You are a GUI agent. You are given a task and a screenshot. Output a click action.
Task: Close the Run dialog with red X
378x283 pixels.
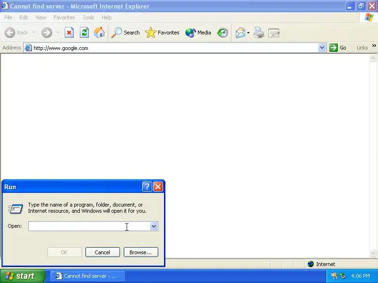tap(158, 186)
